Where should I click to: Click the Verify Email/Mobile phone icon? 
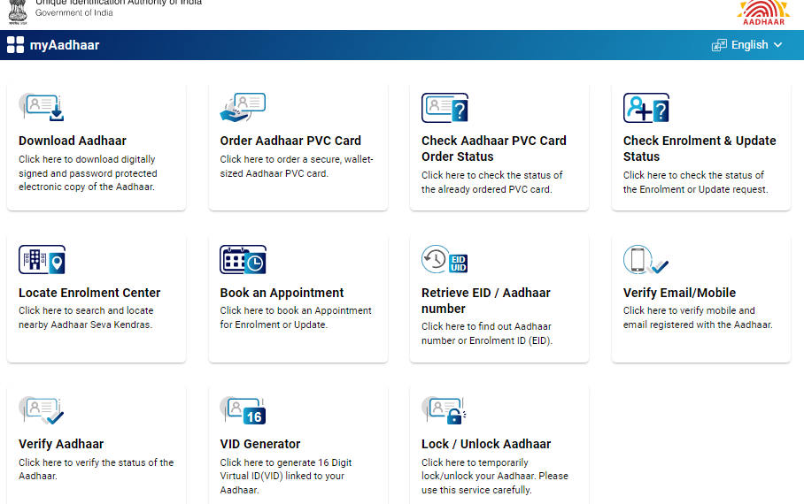point(646,259)
